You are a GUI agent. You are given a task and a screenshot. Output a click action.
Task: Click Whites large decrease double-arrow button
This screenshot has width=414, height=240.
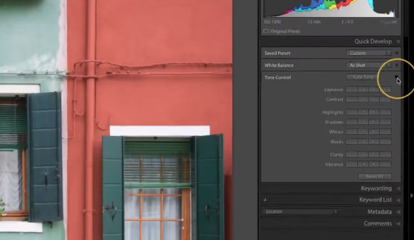tap(351, 132)
